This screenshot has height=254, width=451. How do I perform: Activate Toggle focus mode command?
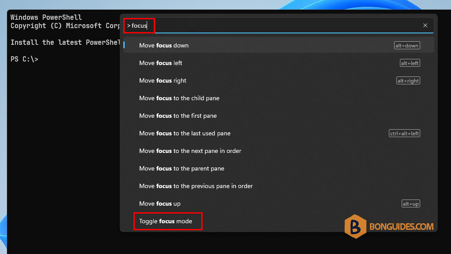coord(278,221)
